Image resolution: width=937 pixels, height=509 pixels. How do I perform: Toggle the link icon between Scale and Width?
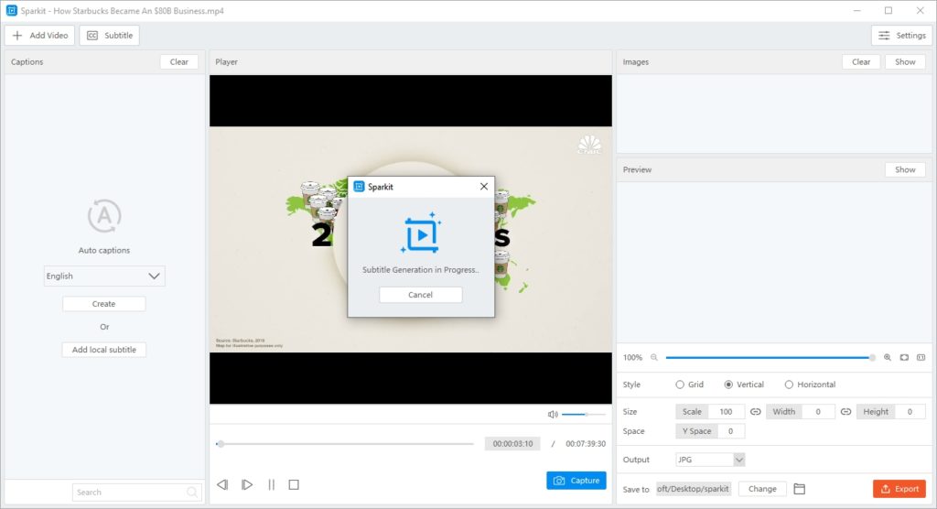click(x=755, y=412)
